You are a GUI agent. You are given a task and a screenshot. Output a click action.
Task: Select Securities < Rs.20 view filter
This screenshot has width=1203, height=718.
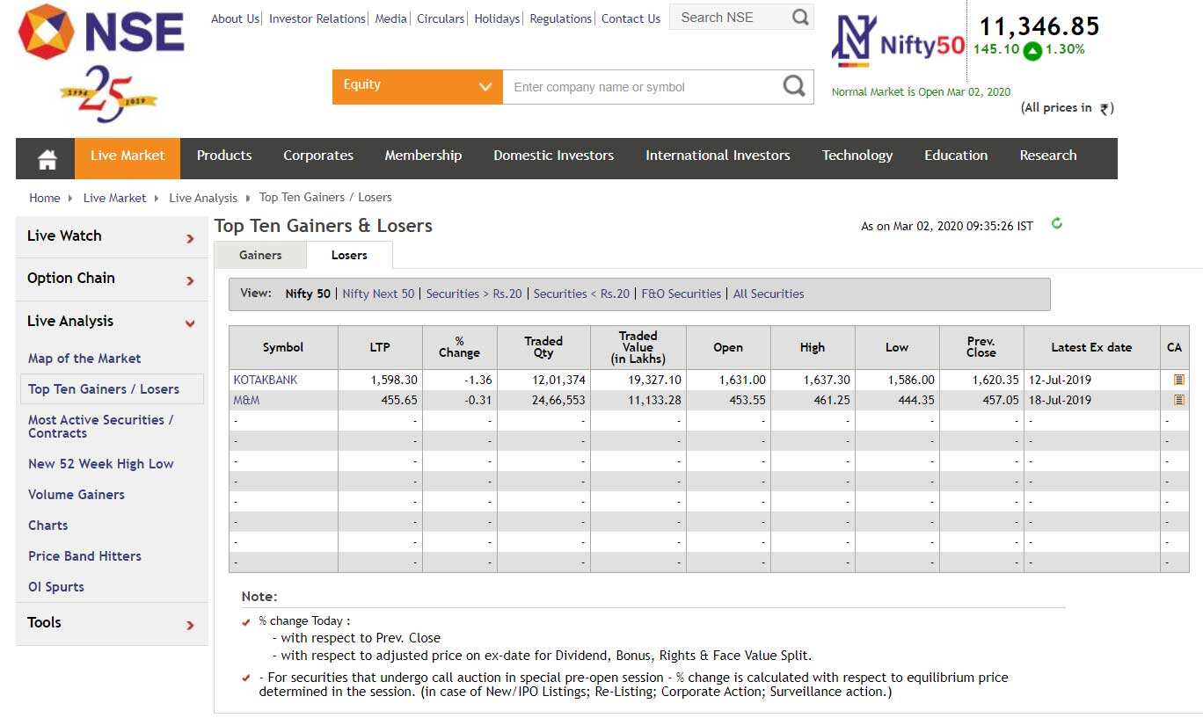581,294
